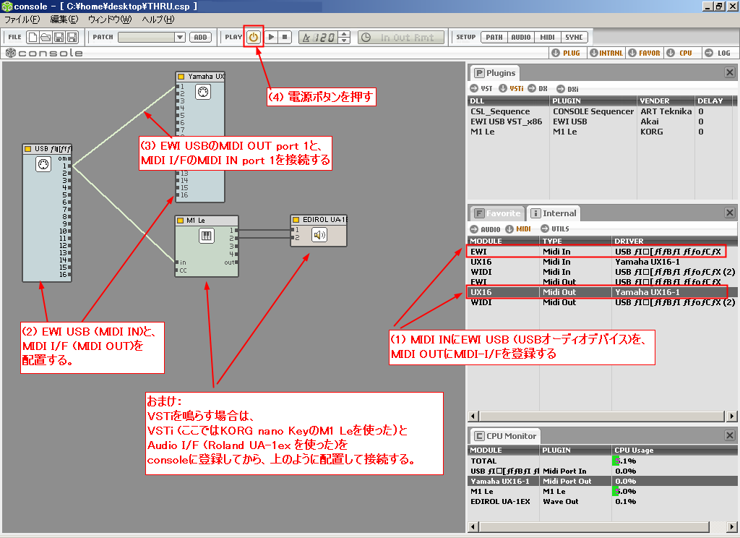Click the clock icon beside In Out Rmt
This screenshot has width=740, height=538.
tap(366, 38)
